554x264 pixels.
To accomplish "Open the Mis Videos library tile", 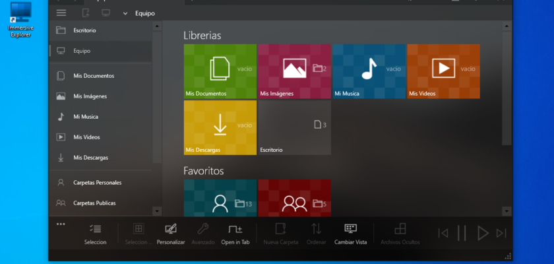I will pos(443,71).
